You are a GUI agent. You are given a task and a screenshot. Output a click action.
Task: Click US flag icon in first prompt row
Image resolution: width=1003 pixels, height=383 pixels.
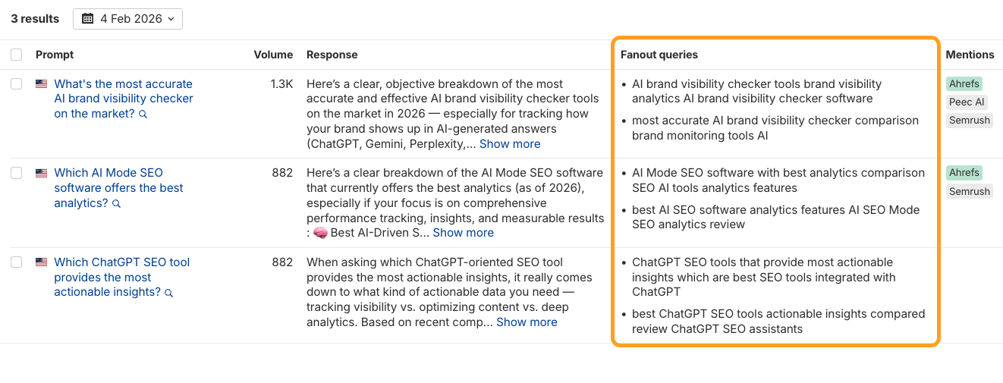click(41, 84)
